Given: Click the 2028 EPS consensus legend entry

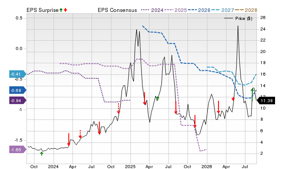Looking at the screenshot, I should coord(246,10).
